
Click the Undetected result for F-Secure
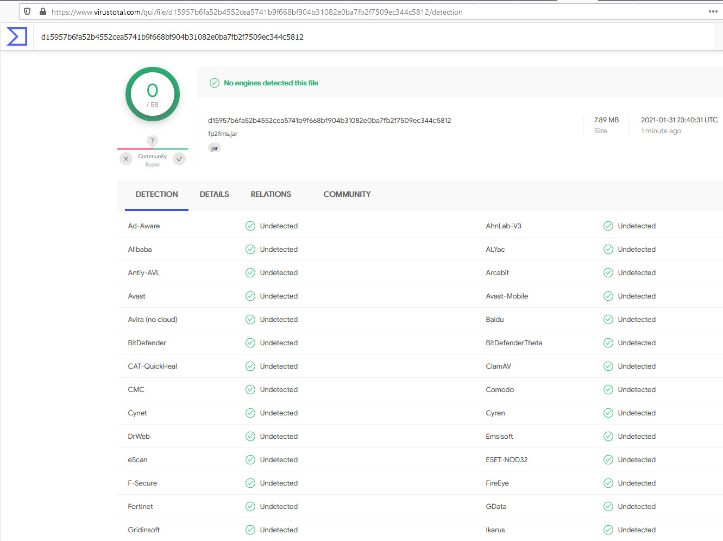click(279, 483)
